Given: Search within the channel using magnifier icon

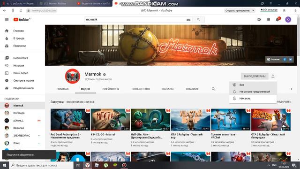Looking at the screenshot, I should (213, 89).
